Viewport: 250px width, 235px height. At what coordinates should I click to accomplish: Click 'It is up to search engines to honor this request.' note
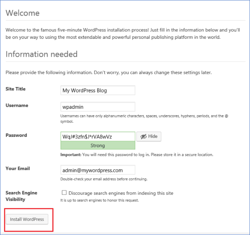(x=100, y=200)
